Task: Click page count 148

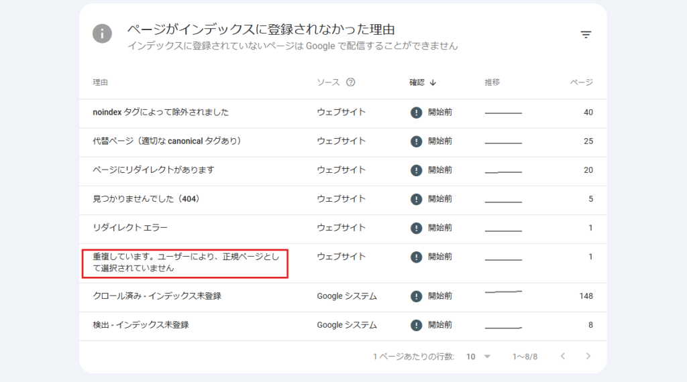Action: [x=586, y=296]
